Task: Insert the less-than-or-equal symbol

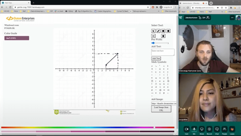Action: coord(160,72)
